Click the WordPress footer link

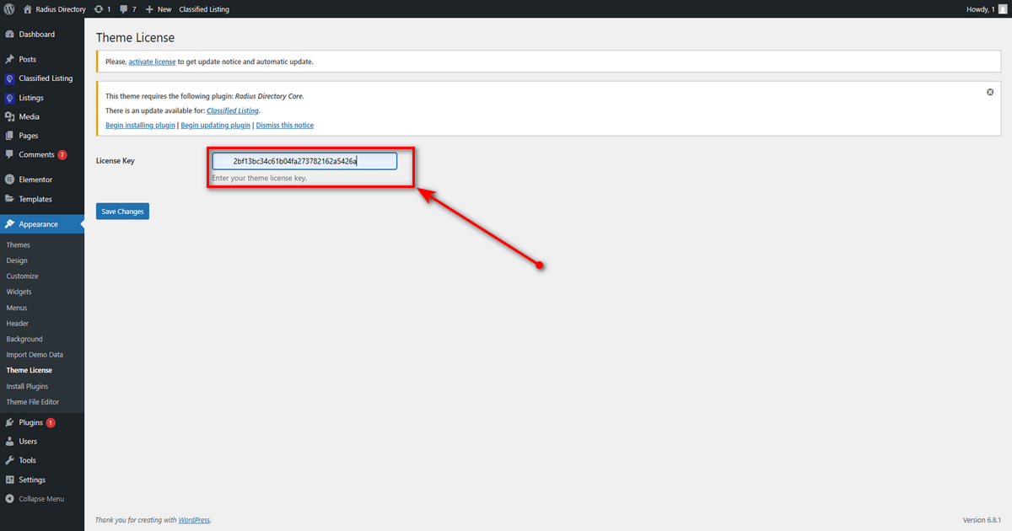tap(194, 520)
